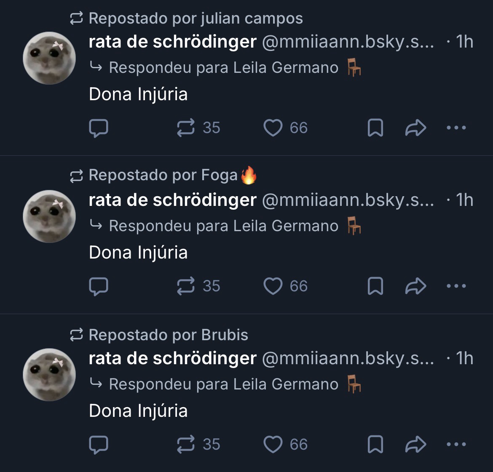Like the post reposted by julian campos
This screenshot has width=493, height=472.
(273, 128)
